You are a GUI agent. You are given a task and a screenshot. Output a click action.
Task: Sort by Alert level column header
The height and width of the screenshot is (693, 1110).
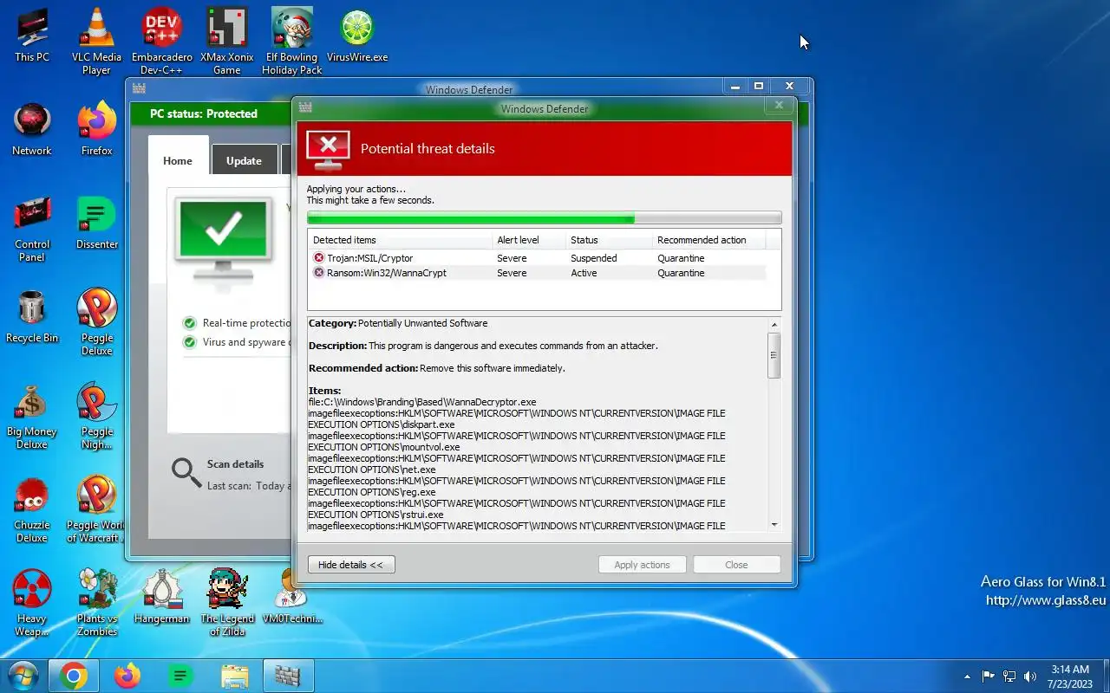click(x=528, y=240)
